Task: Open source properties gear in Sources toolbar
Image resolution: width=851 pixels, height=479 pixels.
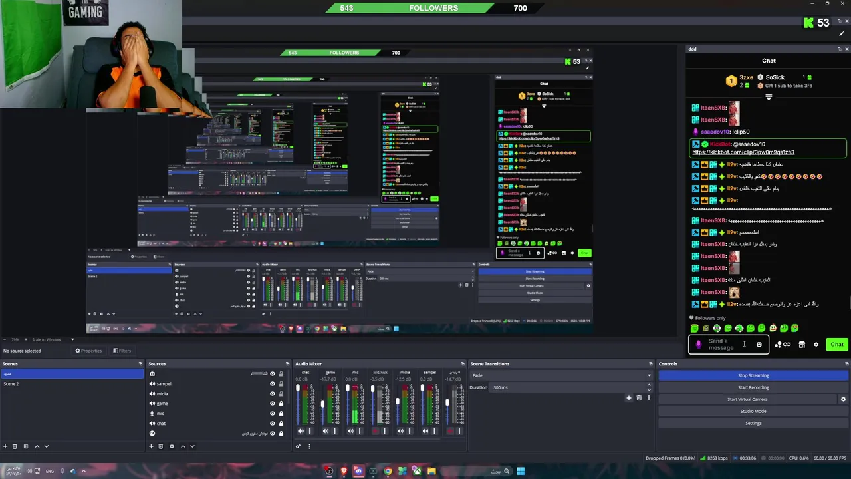Action: point(172,446)
